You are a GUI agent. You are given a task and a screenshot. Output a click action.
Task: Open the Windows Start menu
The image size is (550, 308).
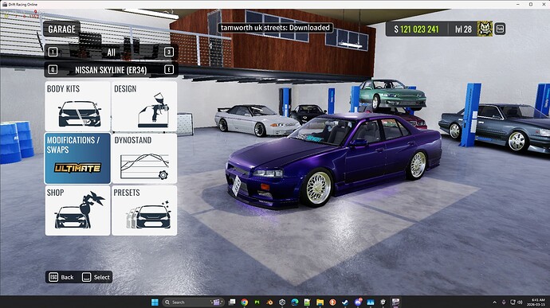point(155,302)
